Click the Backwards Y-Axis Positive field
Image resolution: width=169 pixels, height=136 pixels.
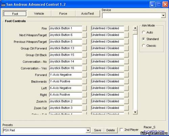[x=66, y=81]
